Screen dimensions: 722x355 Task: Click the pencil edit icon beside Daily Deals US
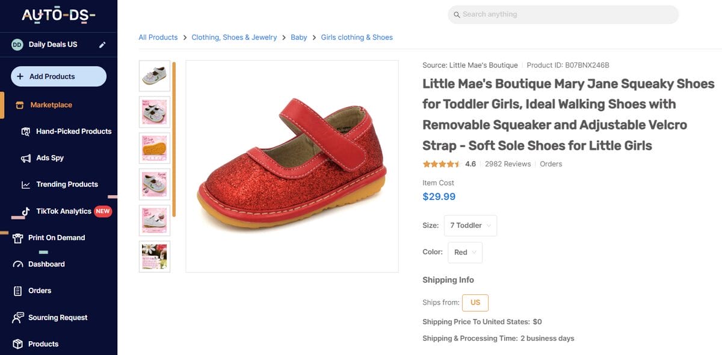point(102,44)
